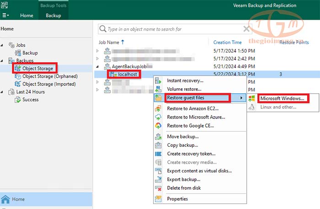Click the Success status icon
The image size is (320, 209).
point(18,100)
